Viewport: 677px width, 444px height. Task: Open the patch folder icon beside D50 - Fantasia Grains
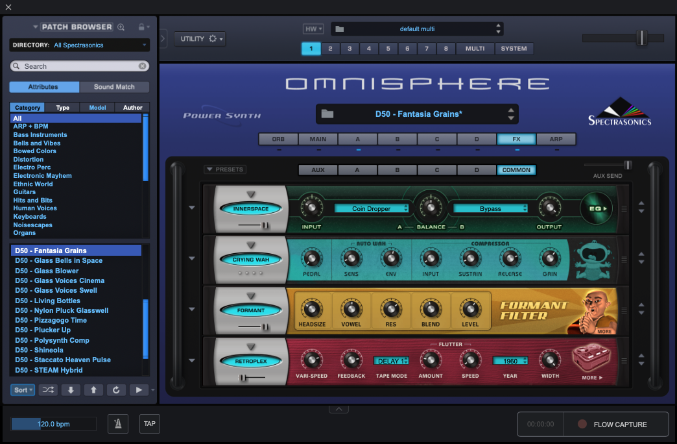[x=327, y=114]
